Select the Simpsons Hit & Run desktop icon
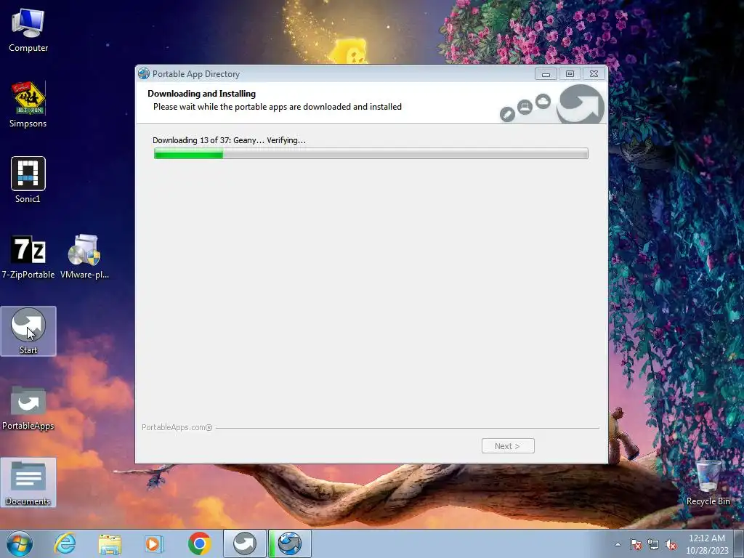 click(x=28, y=105)
